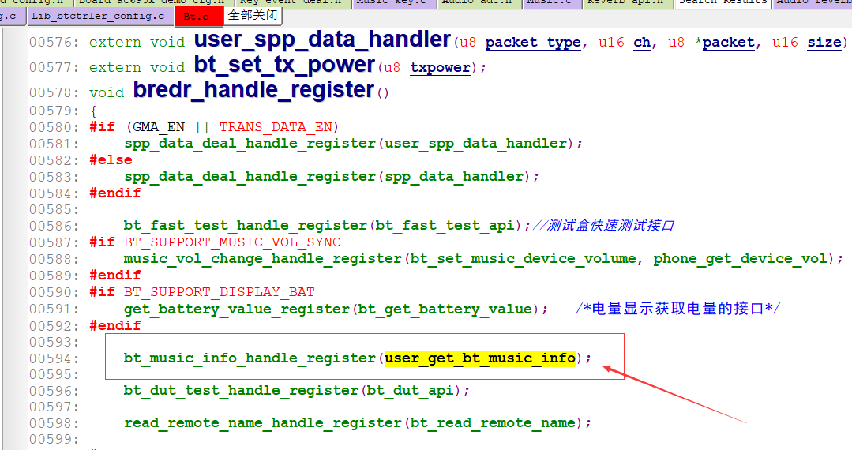Click the 测试盒快速测试接口 comment
Image resolution: width=852 pixels, height=450 pixels.
(603, 225)
